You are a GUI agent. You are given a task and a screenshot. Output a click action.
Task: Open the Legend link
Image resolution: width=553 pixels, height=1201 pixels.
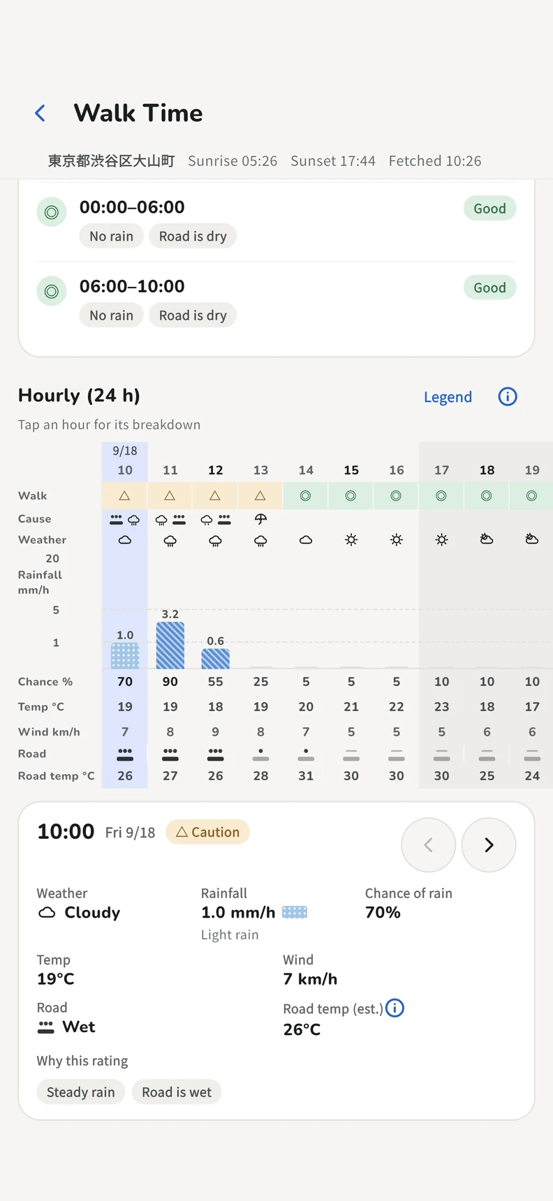[448, 397]
